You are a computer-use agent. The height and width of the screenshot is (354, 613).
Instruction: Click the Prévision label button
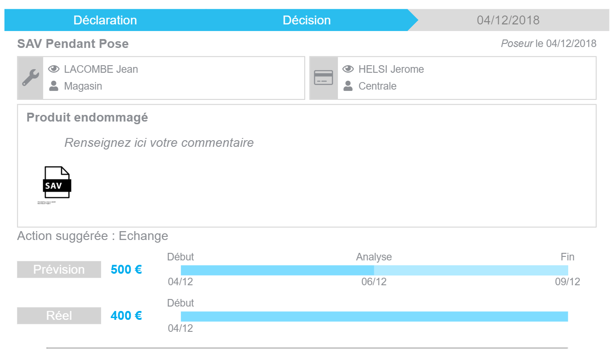[x=59, y=270]
